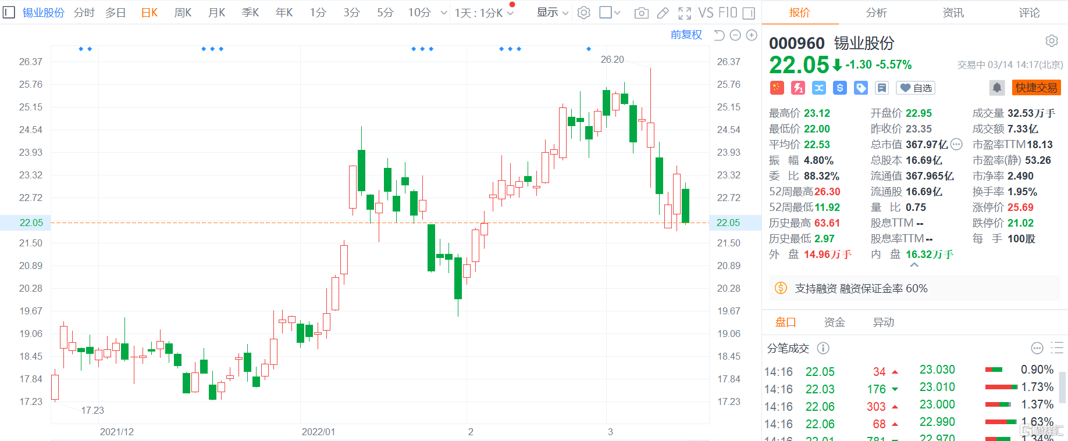Select 日K daily candlestick view
Screen dimensions: 1068x441
tap(149, 13)
